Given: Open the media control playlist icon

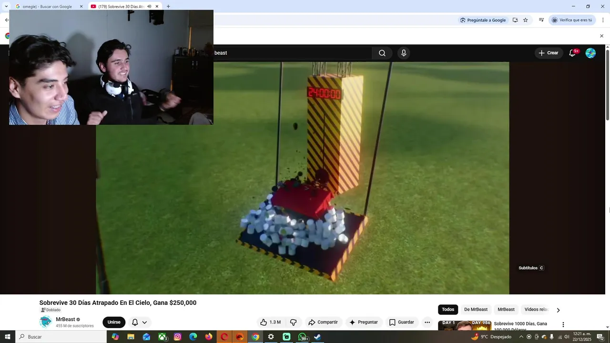Looking at the screenshot, I should pos(541,20).
